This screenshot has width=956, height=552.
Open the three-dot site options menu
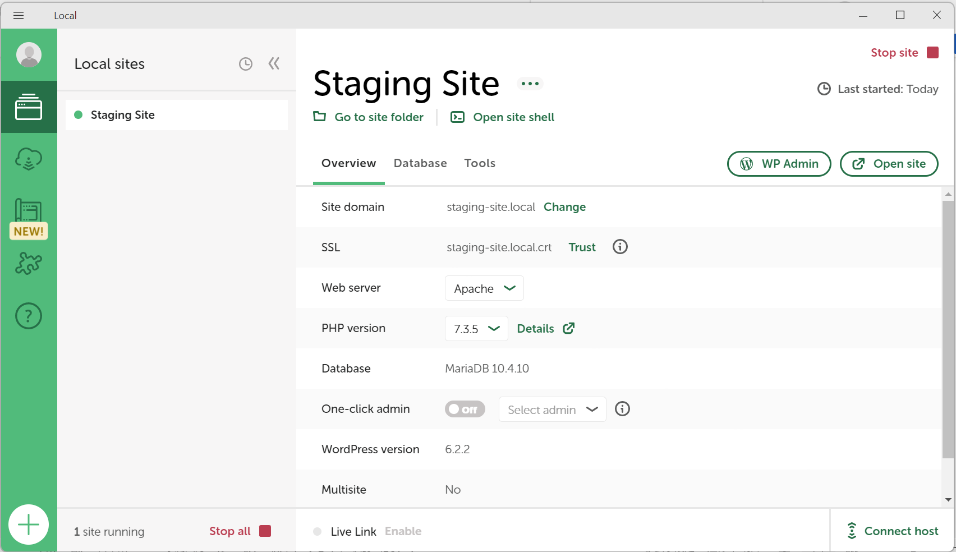[x=530, y=84]
